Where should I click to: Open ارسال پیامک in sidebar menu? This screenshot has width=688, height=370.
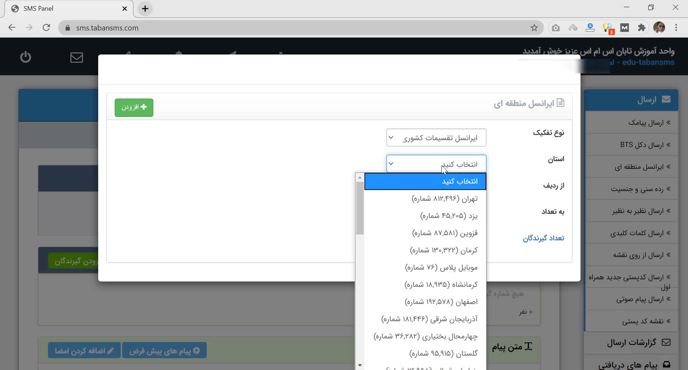coord(646,123)
